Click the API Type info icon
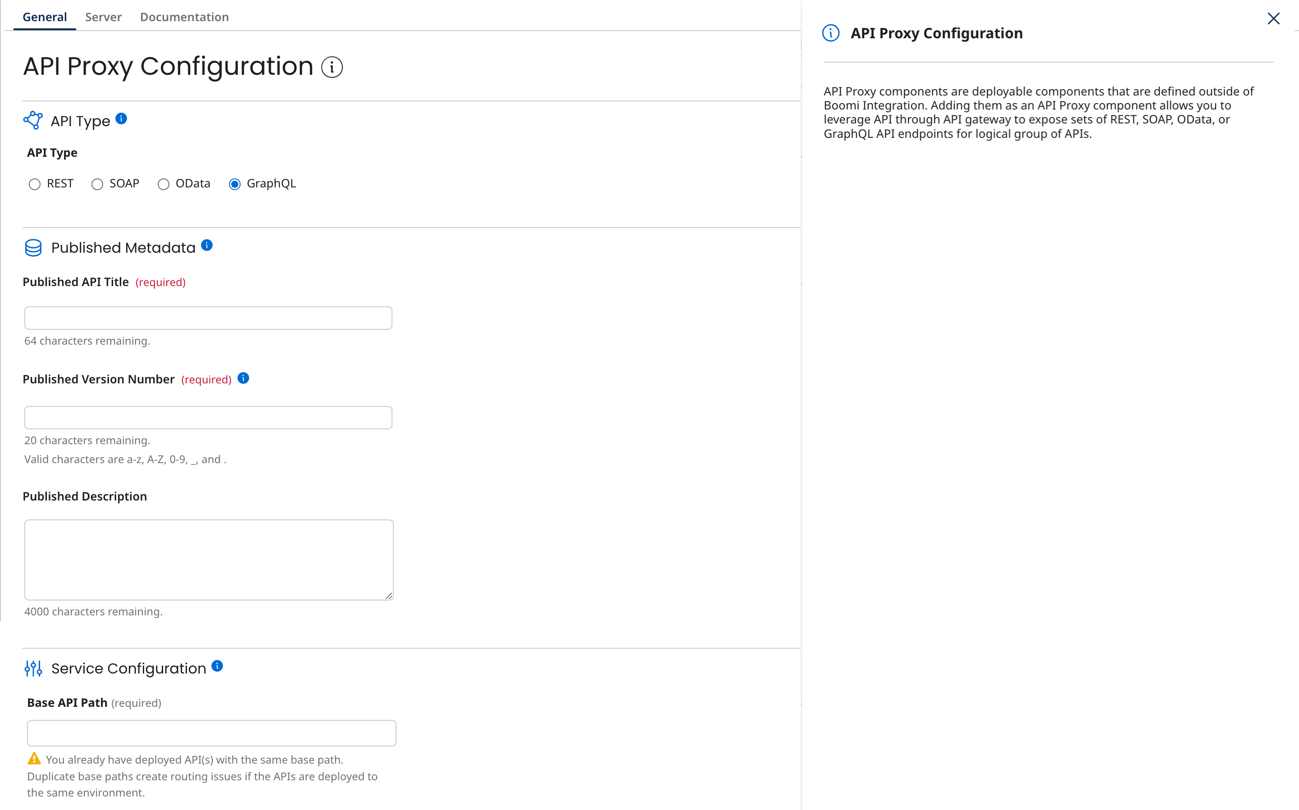Image resolution: width=1299 pixels, height=810 pixels. tap(122, 118)
